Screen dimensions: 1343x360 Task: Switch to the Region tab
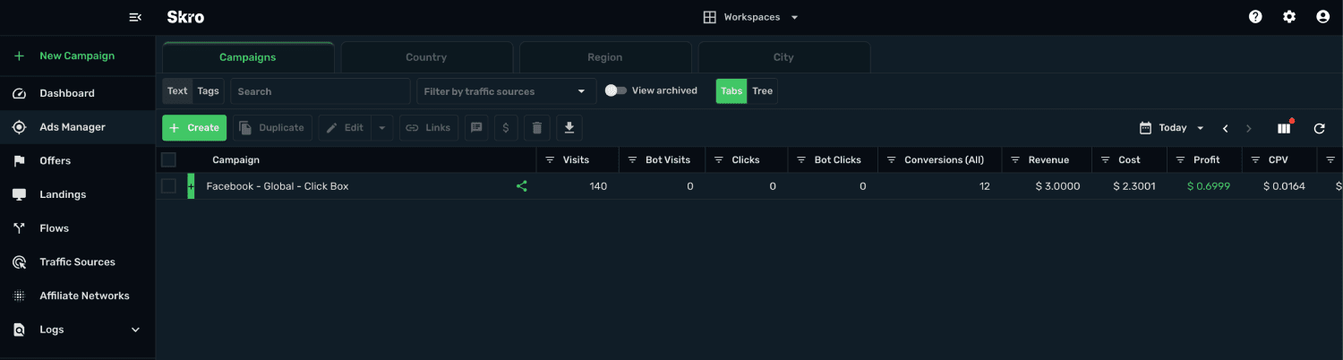click(x=605, y=57)
